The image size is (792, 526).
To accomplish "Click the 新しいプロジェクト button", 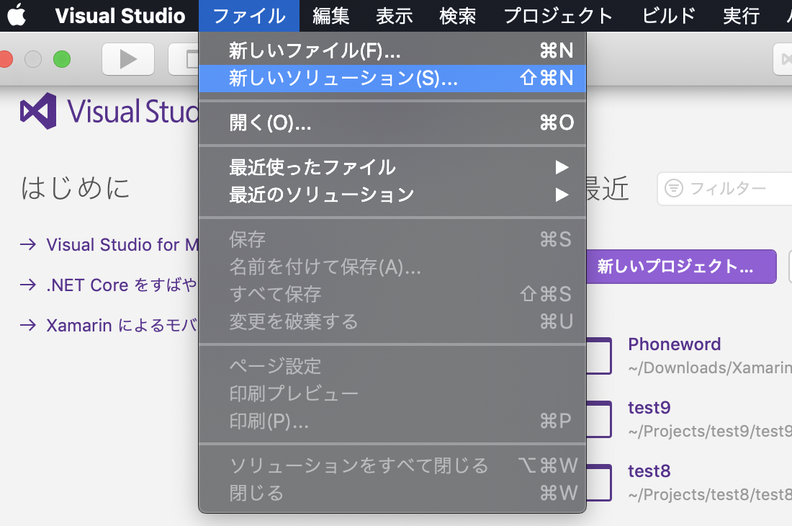I will click(680, 267).
